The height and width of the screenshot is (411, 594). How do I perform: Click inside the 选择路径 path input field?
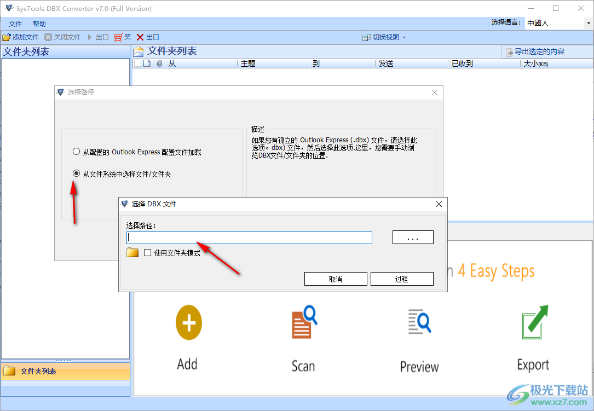point(249,237)
